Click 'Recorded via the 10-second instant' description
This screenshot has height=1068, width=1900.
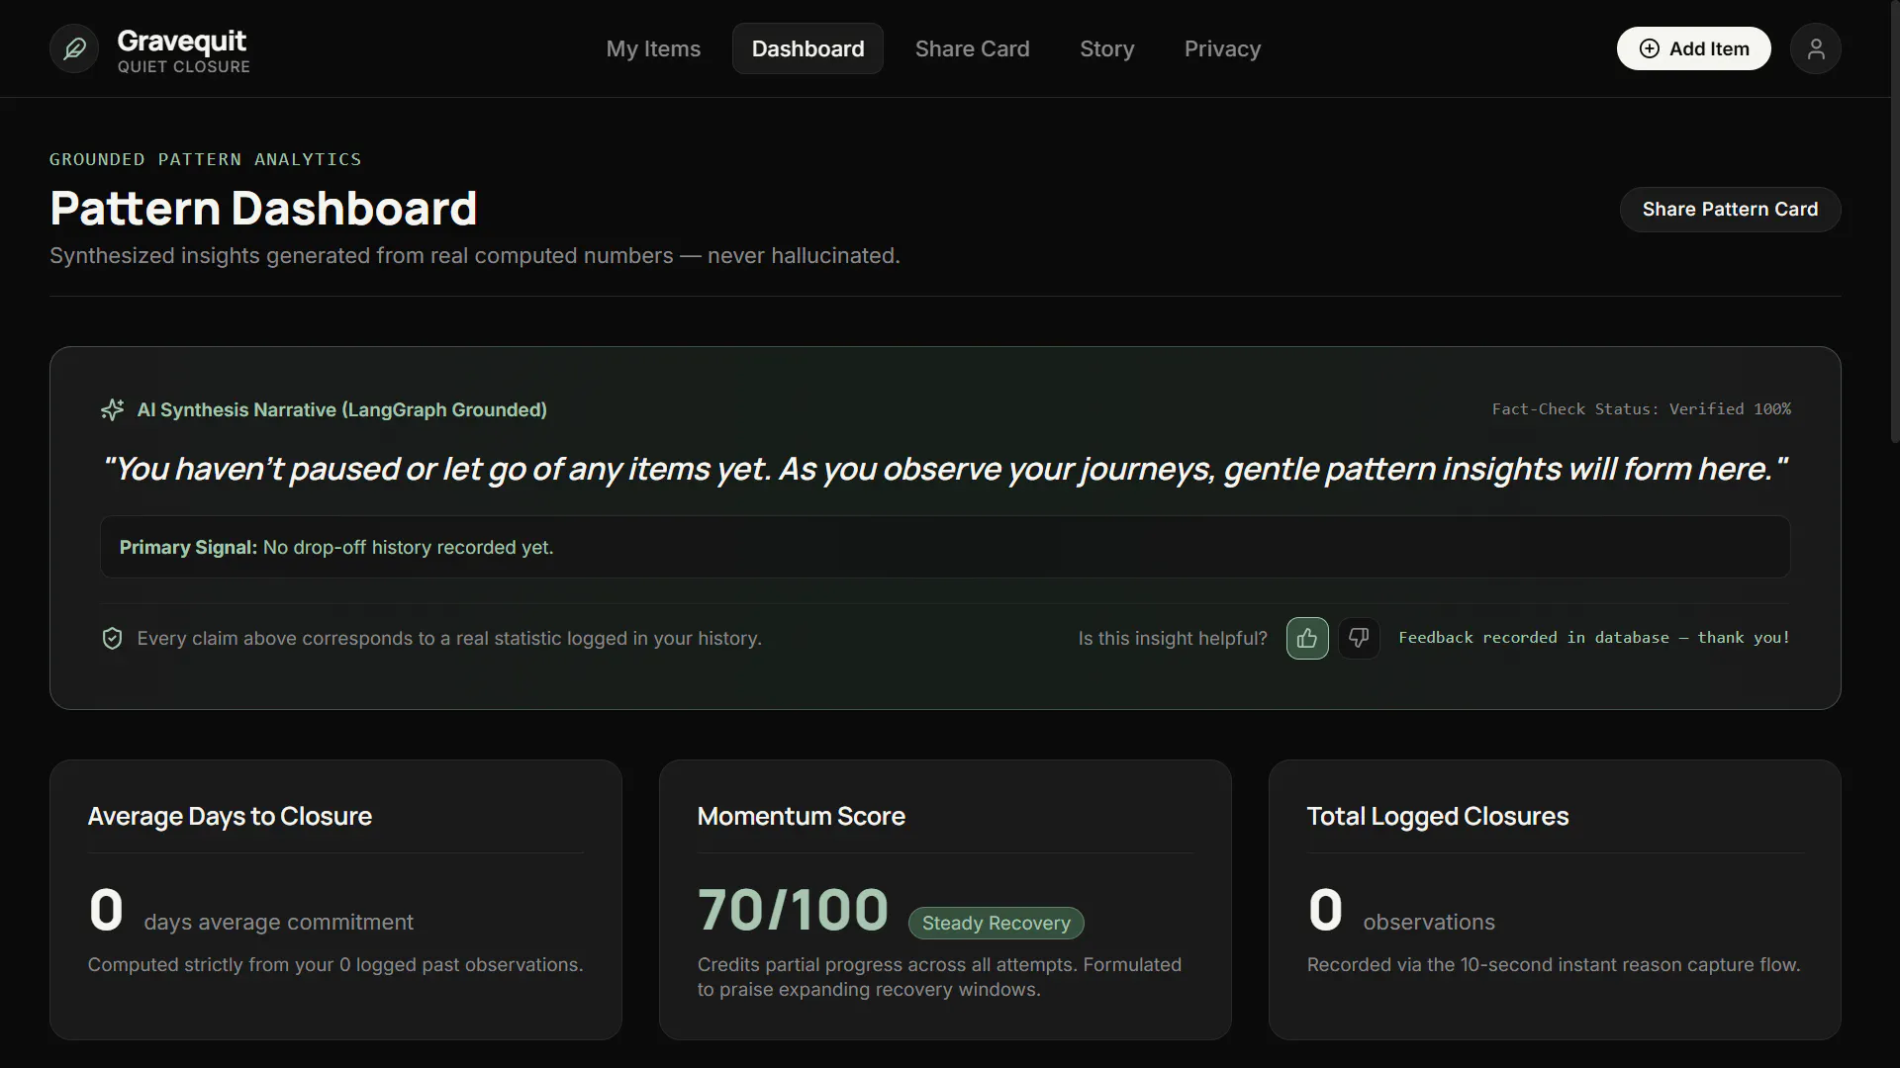pos(1553,964)
